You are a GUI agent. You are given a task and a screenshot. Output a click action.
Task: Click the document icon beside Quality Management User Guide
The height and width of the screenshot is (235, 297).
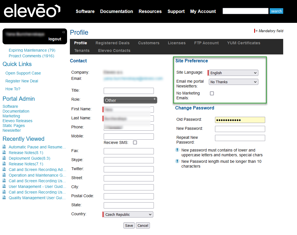point(4,197)
